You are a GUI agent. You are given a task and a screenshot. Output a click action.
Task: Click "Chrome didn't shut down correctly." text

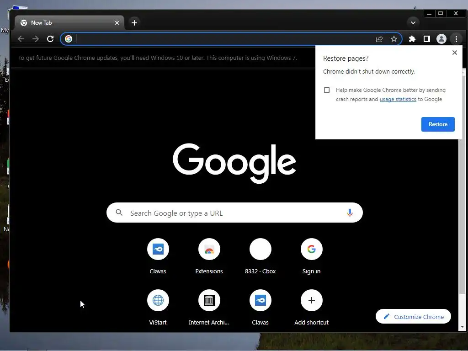coord(369,72)
